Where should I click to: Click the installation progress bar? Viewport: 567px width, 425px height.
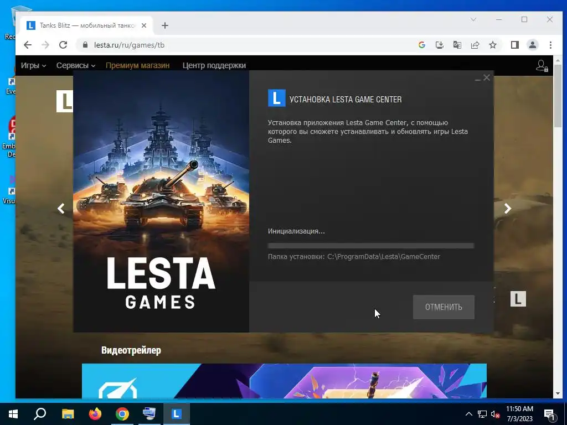[x=370, y=246]
